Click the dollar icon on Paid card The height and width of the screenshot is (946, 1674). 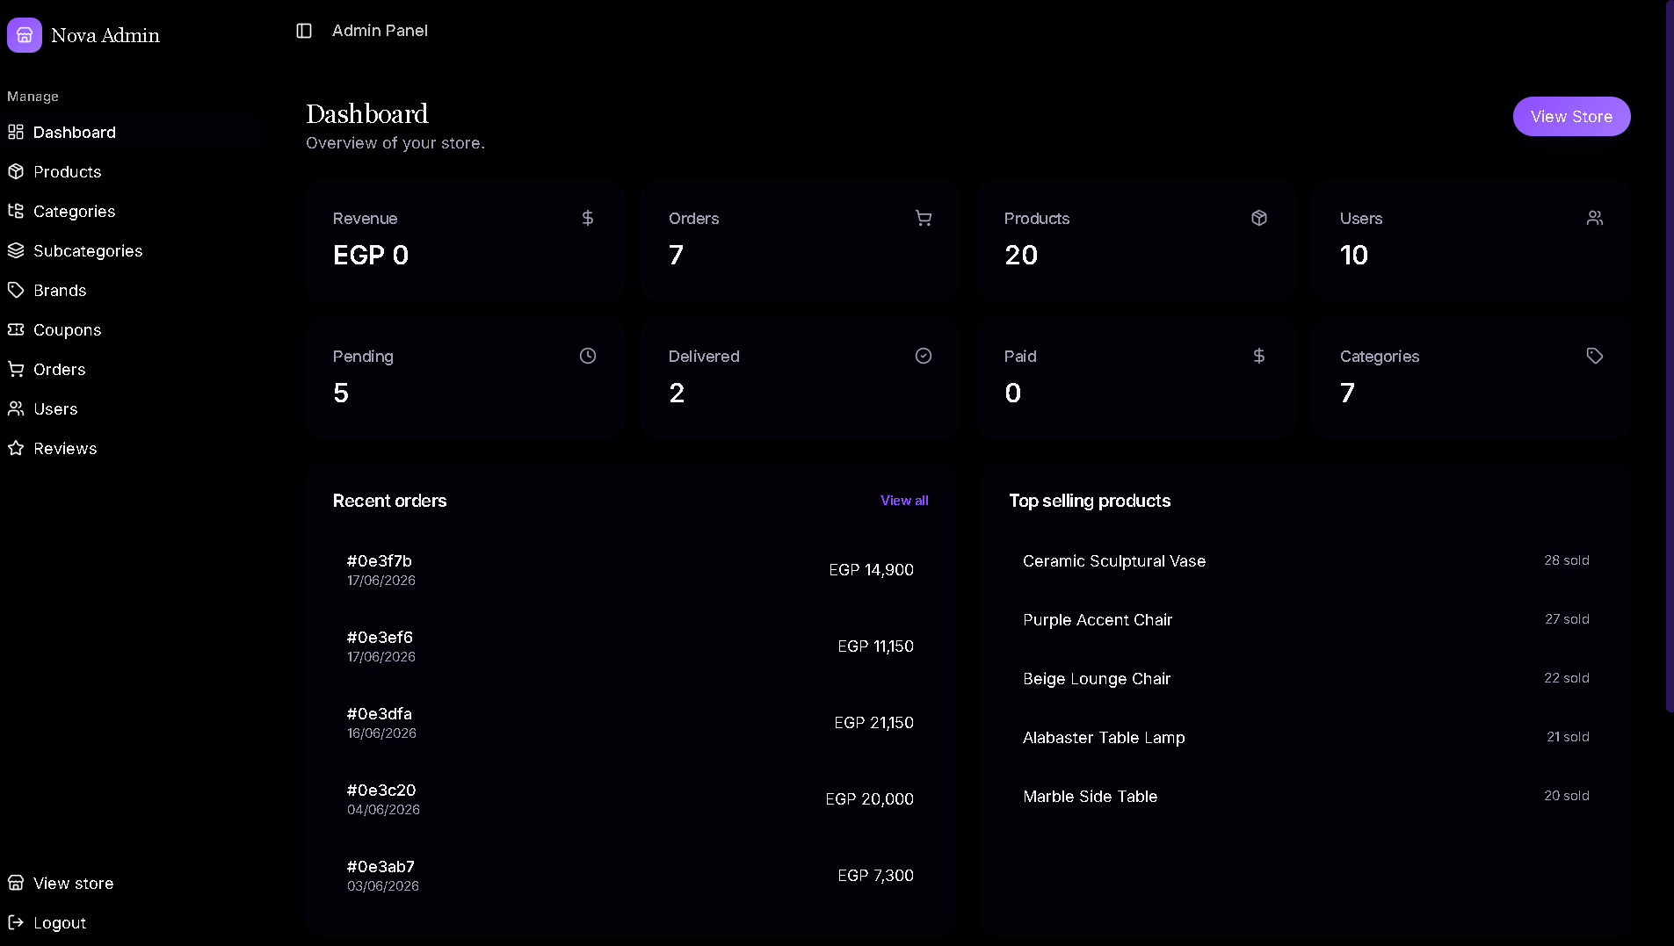1259,356
